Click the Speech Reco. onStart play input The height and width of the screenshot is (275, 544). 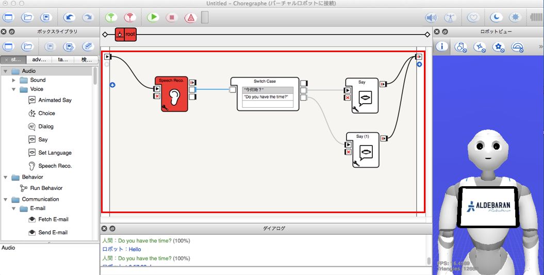(x=157, y=89)
